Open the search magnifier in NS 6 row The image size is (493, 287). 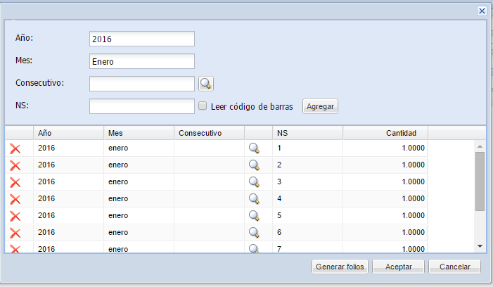click(x=254, y=233)
